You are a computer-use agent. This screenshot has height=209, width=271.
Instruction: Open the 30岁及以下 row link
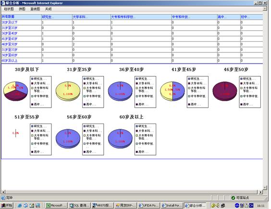10,22
